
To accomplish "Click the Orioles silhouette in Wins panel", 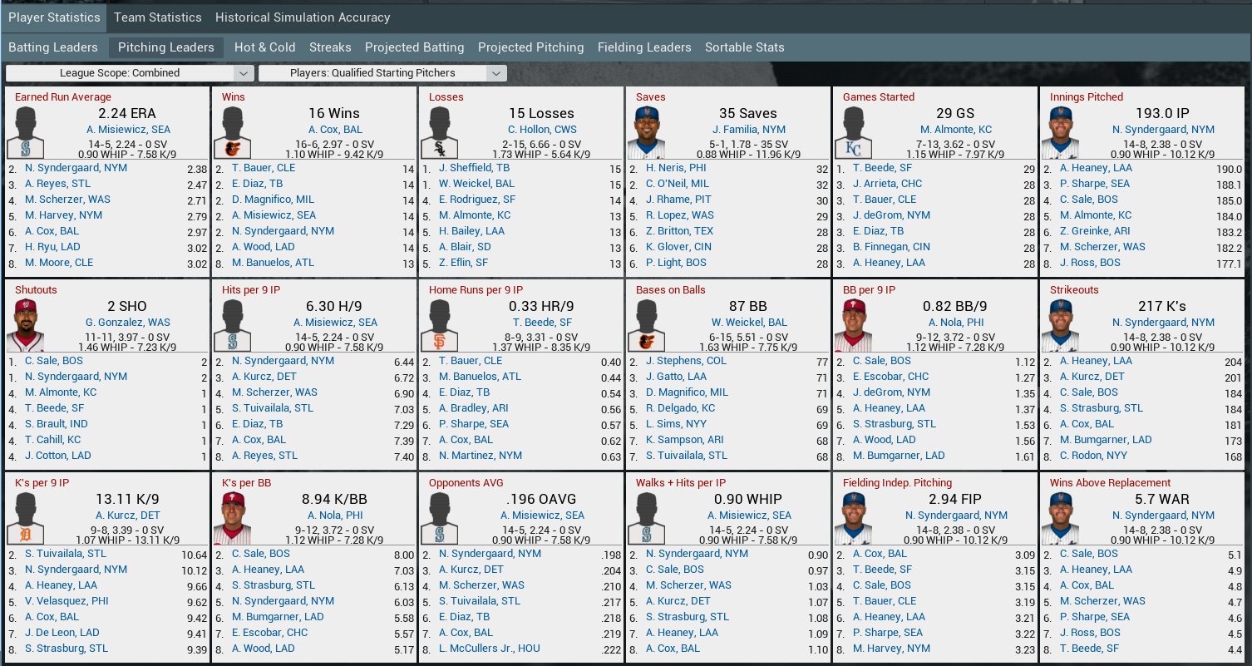I will pos(234,133).
